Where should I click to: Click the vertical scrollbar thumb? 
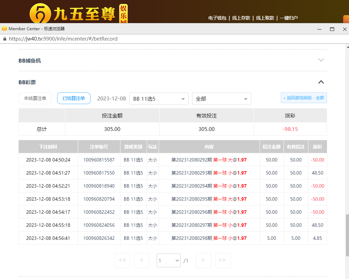point(347,235)
